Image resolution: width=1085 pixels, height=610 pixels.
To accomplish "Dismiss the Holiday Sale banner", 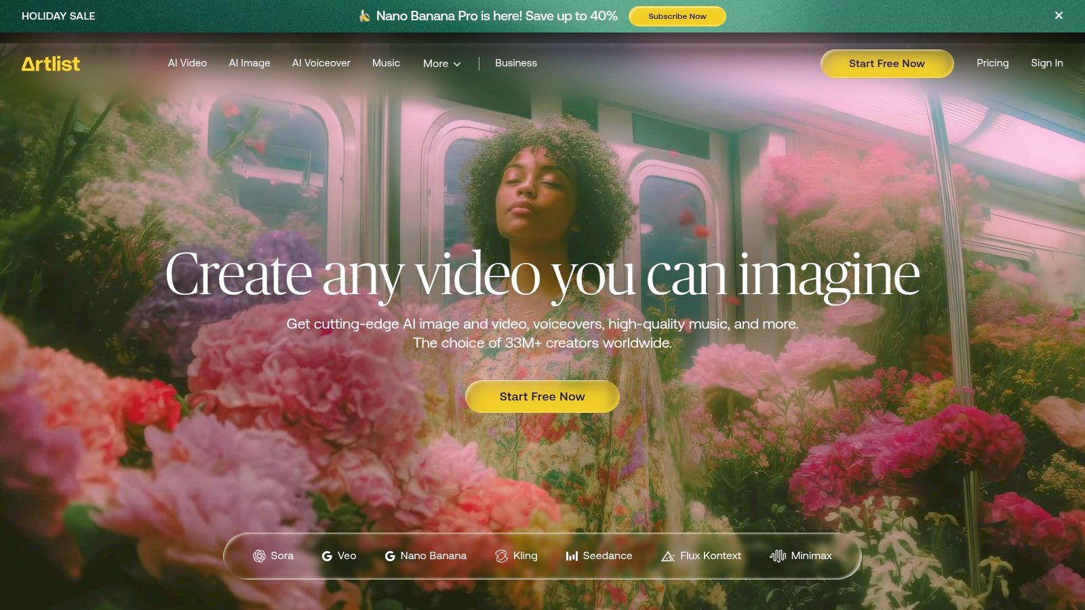I will pyautogui.click(x=1059, y=15).
